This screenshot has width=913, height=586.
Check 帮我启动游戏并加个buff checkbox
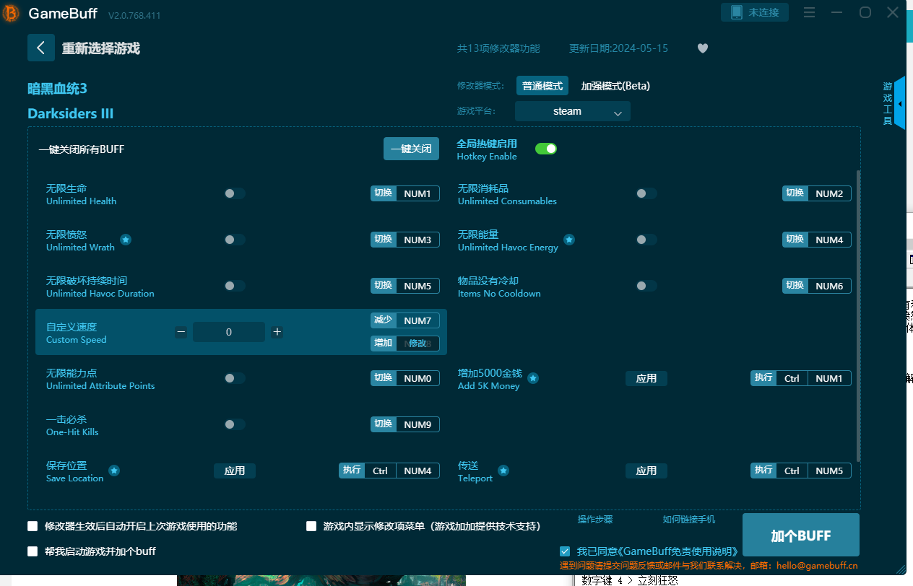point(33,551)
